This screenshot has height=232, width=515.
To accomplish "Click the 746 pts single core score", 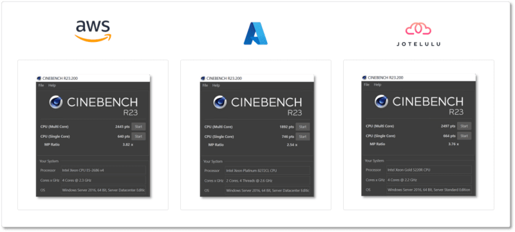I will (x=288, y=137).
